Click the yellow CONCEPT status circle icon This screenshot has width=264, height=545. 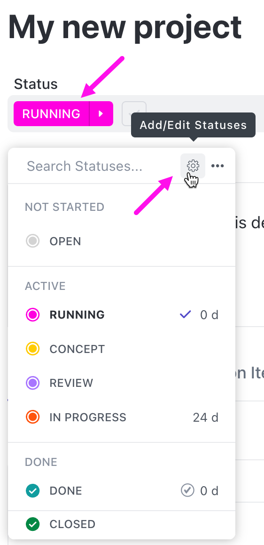tap(32, 349)
